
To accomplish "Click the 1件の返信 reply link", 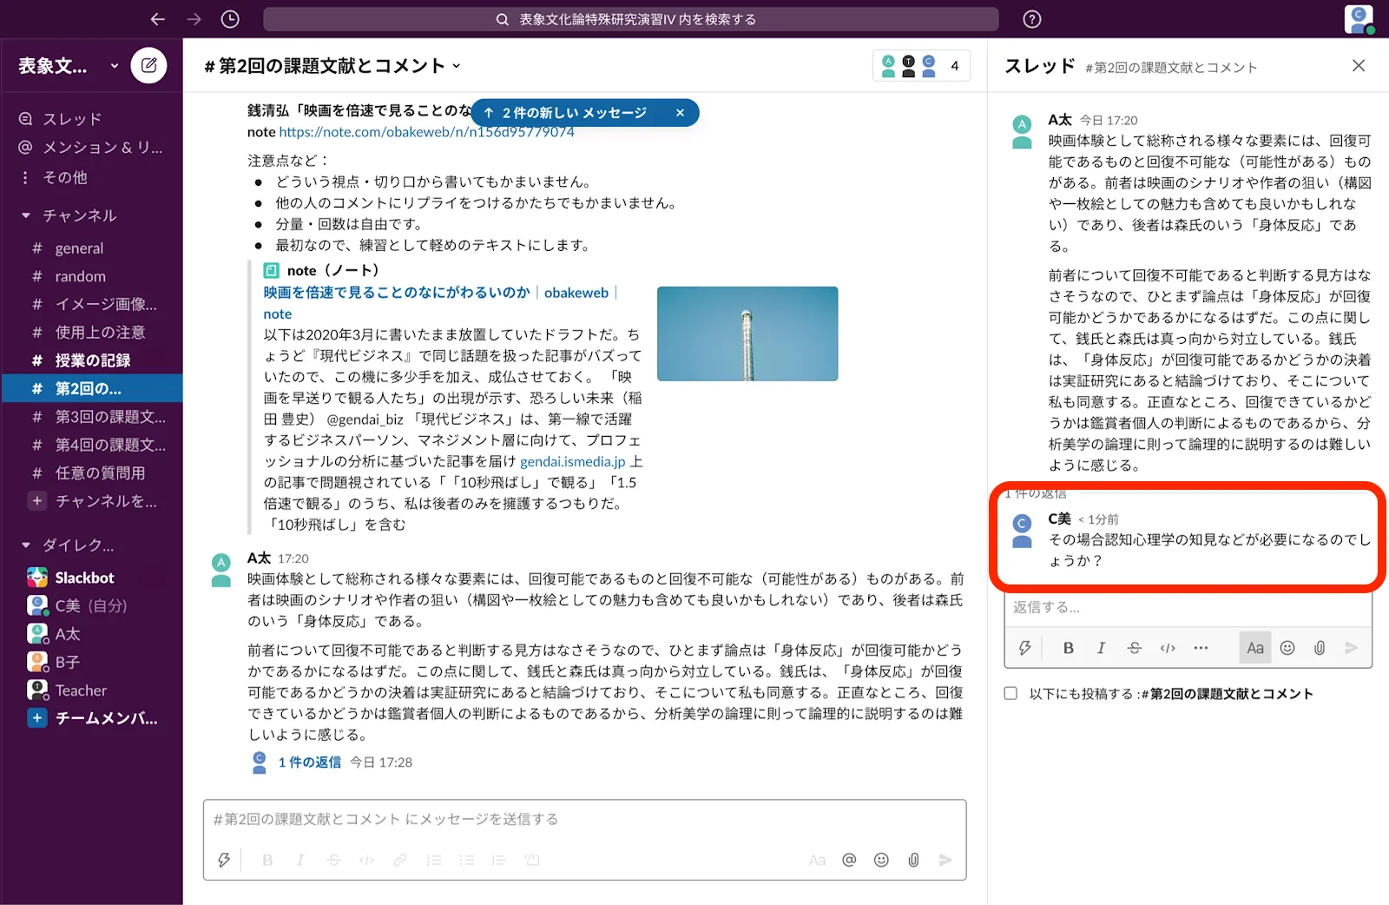I will [x=309, y=763].
